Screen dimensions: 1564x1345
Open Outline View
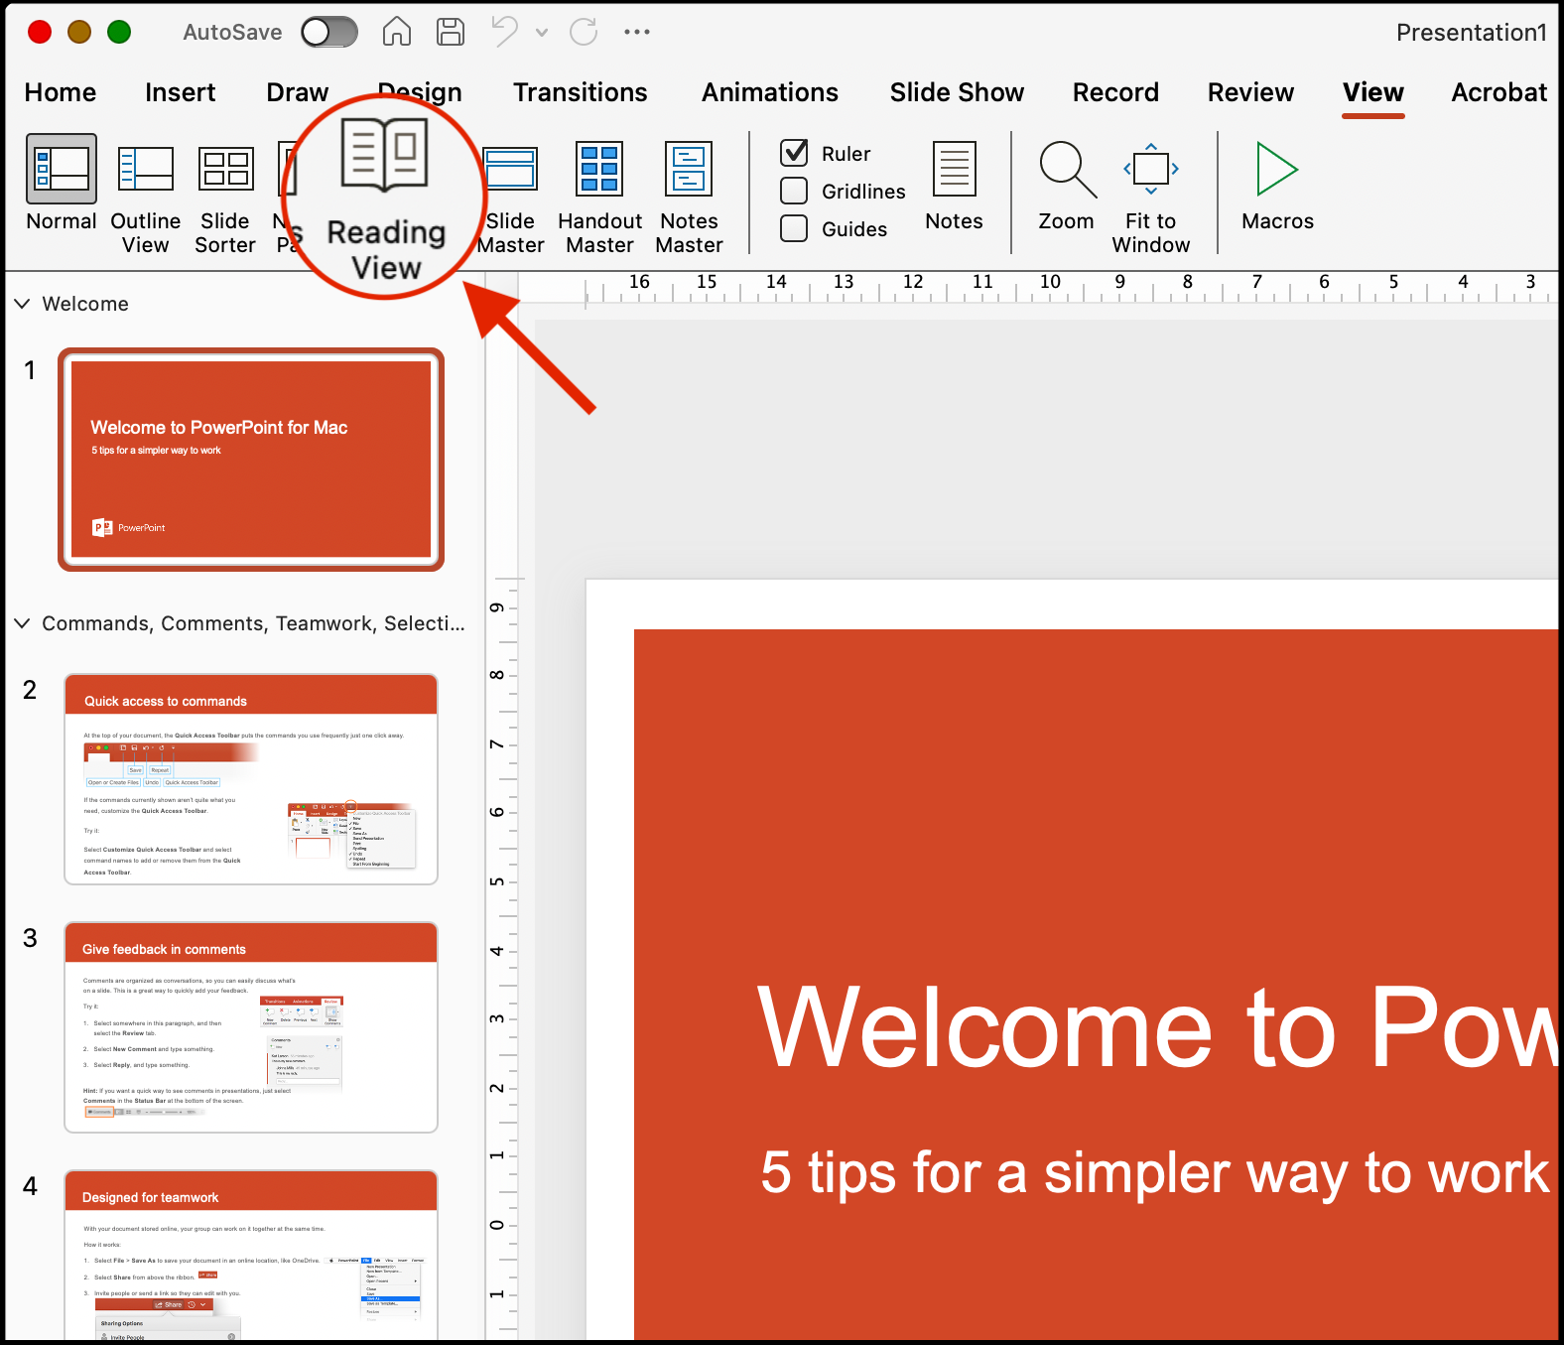click(x=145, y=198)
